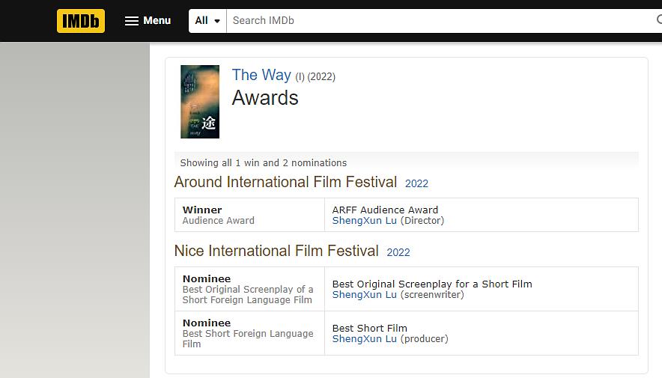This screenshot has height=378, width=662.
Task: Open ShengXun Lu producer link
Action: [x=365, y=339]
